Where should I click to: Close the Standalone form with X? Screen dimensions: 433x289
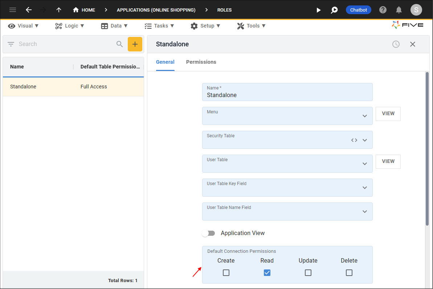tap(413, 44)
